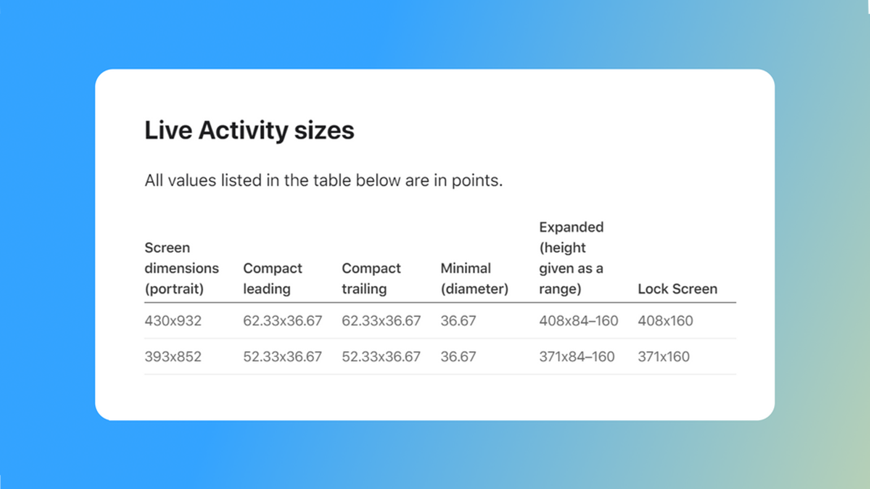Viewport: 870px width, 489px height.
Task: Select the 430x932 screen dimension cell
Action: point(173,321)
